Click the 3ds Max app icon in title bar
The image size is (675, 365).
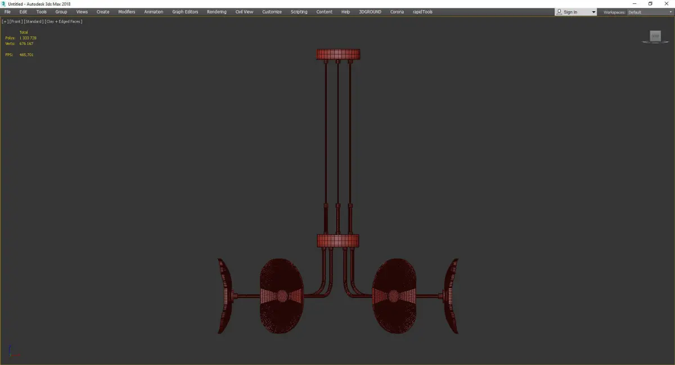pyautogui.click(x=3, y=4)
